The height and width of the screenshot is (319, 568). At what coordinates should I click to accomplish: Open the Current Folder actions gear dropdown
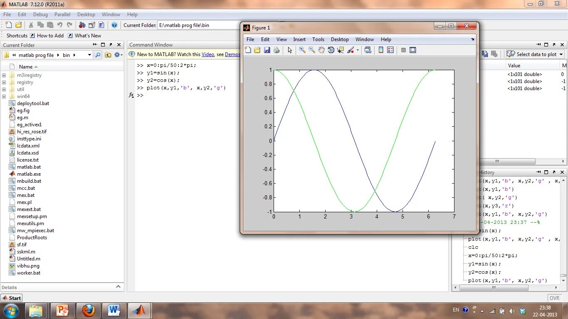point(118,55)
